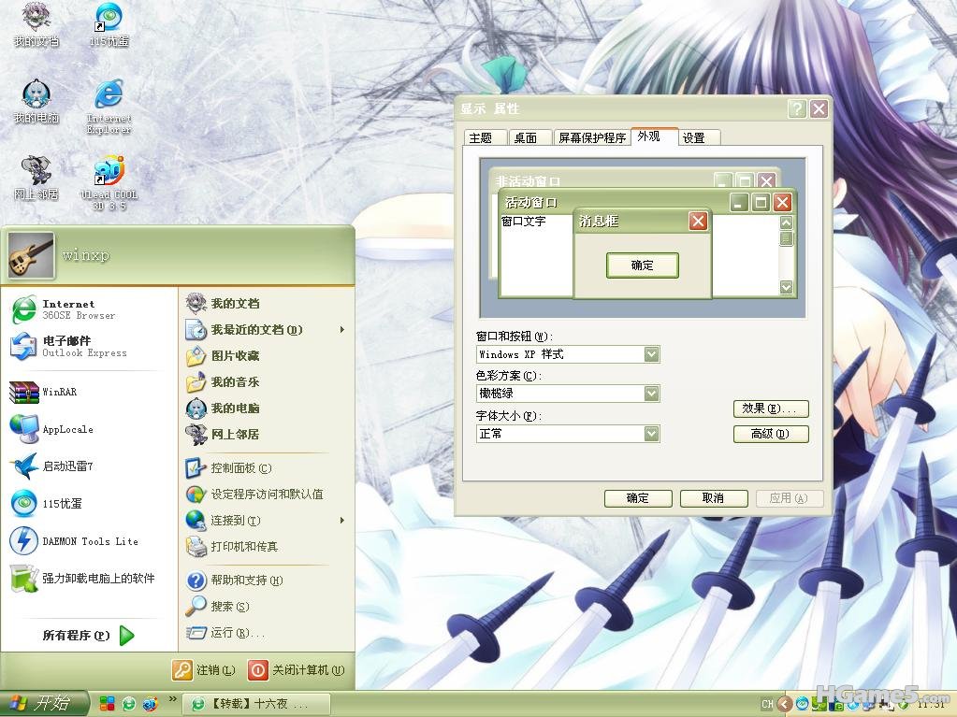The image size is (957, 717).
Task: Open the 控制面板 control panel
Action: (x=239, y=467)
